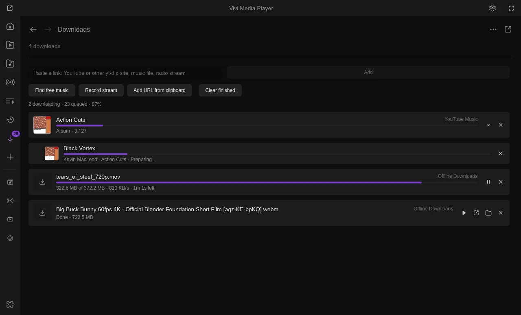Go forward with the right arrow
The height and width of the screenshot is (315, 521).
pos(48,29)
